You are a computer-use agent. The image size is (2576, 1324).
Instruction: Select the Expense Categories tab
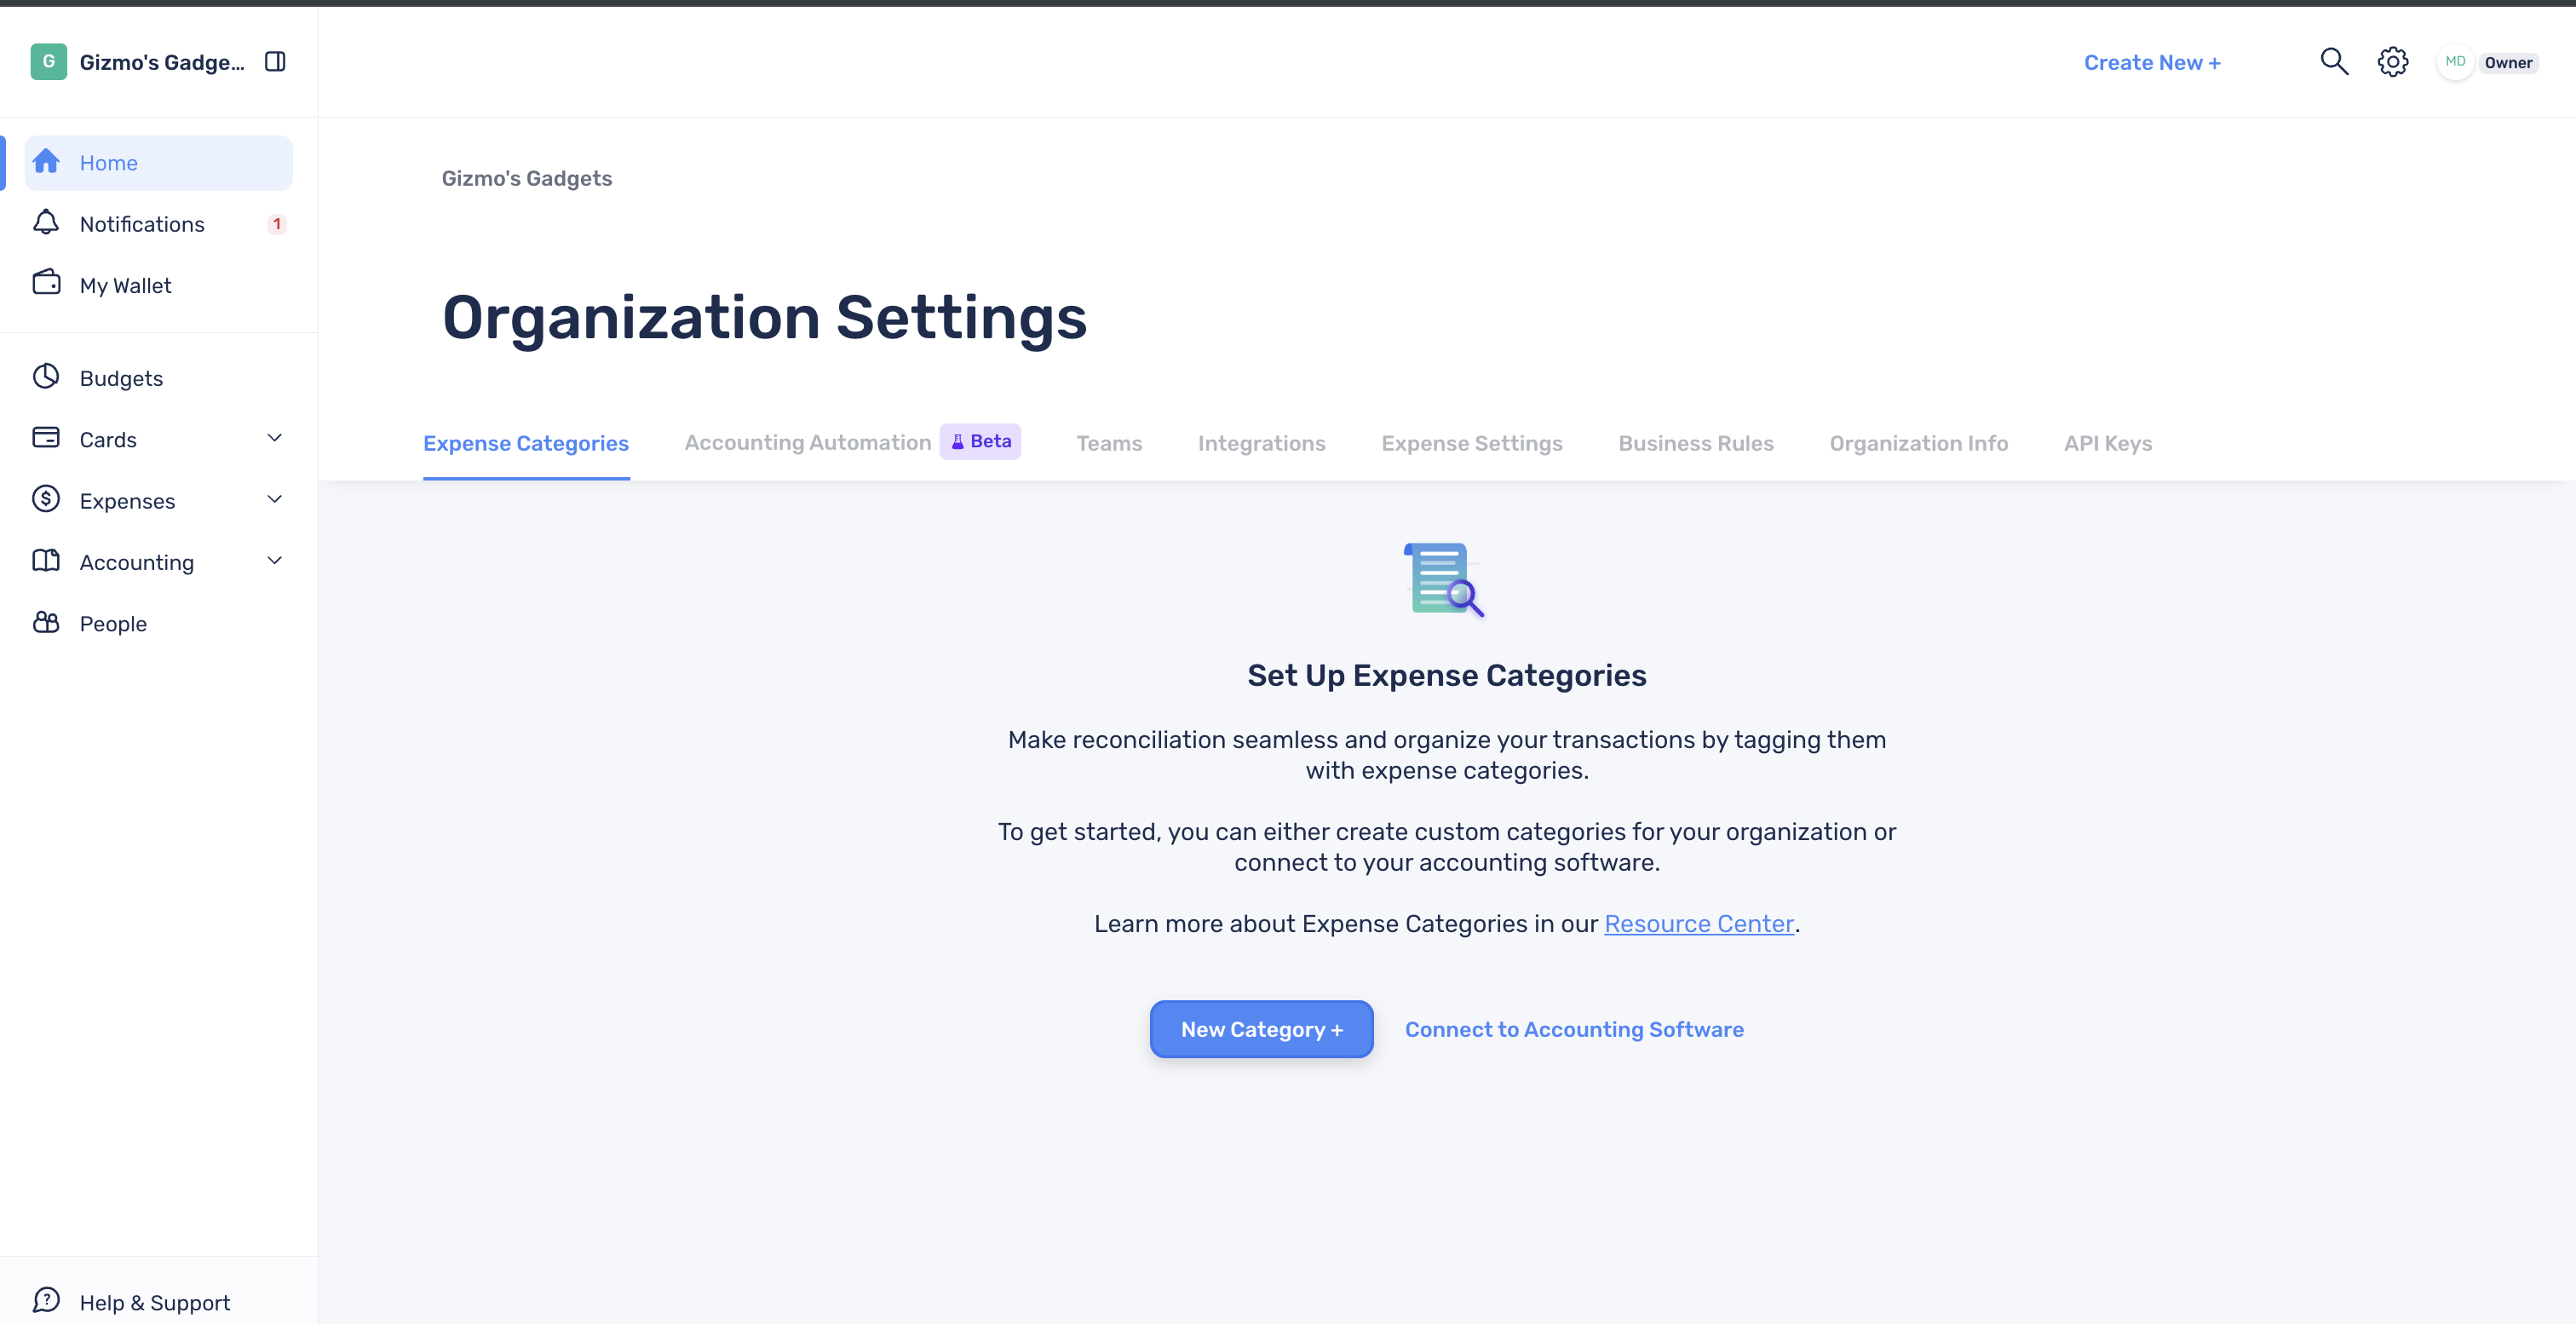tap(526, 443)
